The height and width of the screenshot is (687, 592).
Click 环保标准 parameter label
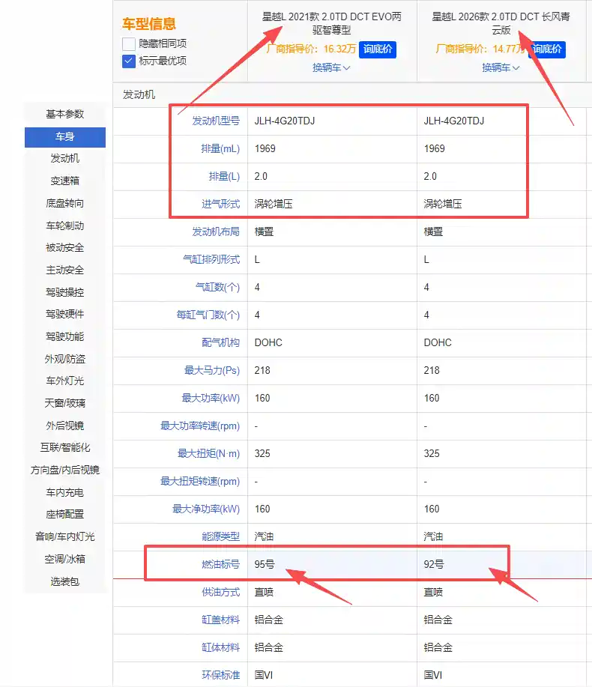coord(220,675)
